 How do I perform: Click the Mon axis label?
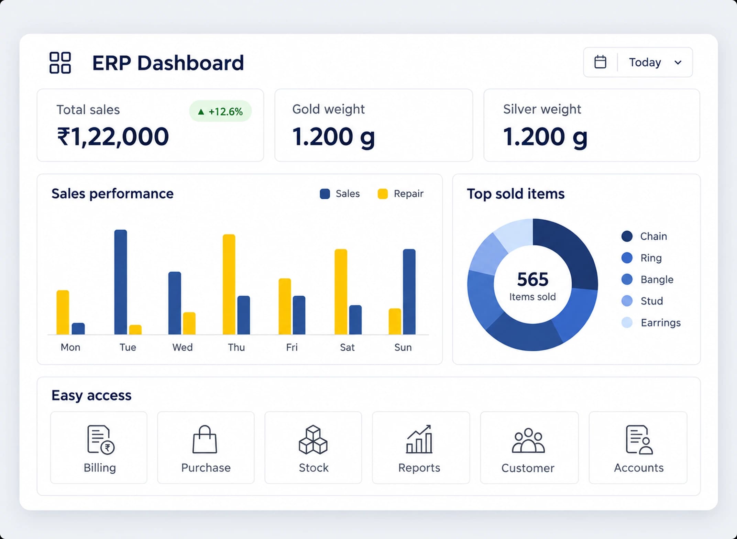pos(70,347)
